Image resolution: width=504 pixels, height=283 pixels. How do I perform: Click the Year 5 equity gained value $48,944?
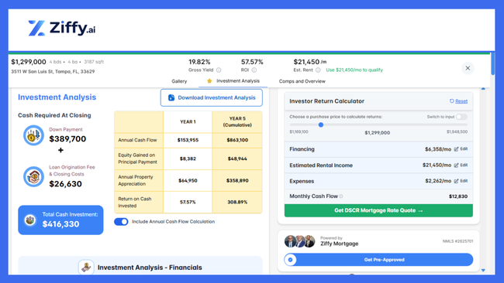coord(237,159)
